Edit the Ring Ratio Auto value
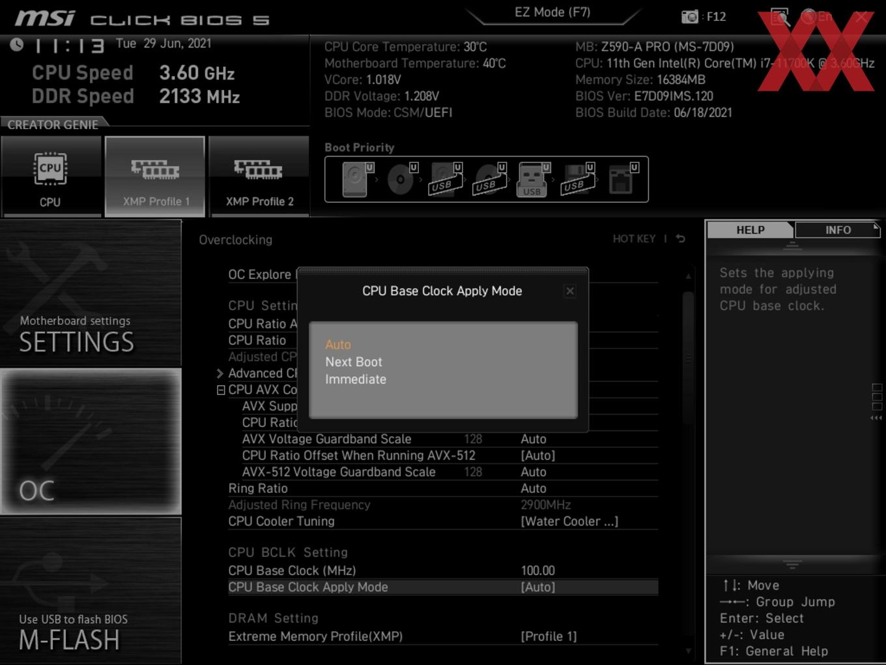886x665 pixels. tap(534, 489)
